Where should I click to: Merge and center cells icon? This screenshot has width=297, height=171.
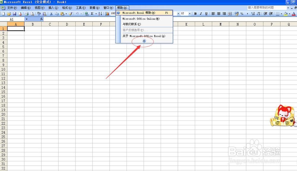(x=230, y=14)
